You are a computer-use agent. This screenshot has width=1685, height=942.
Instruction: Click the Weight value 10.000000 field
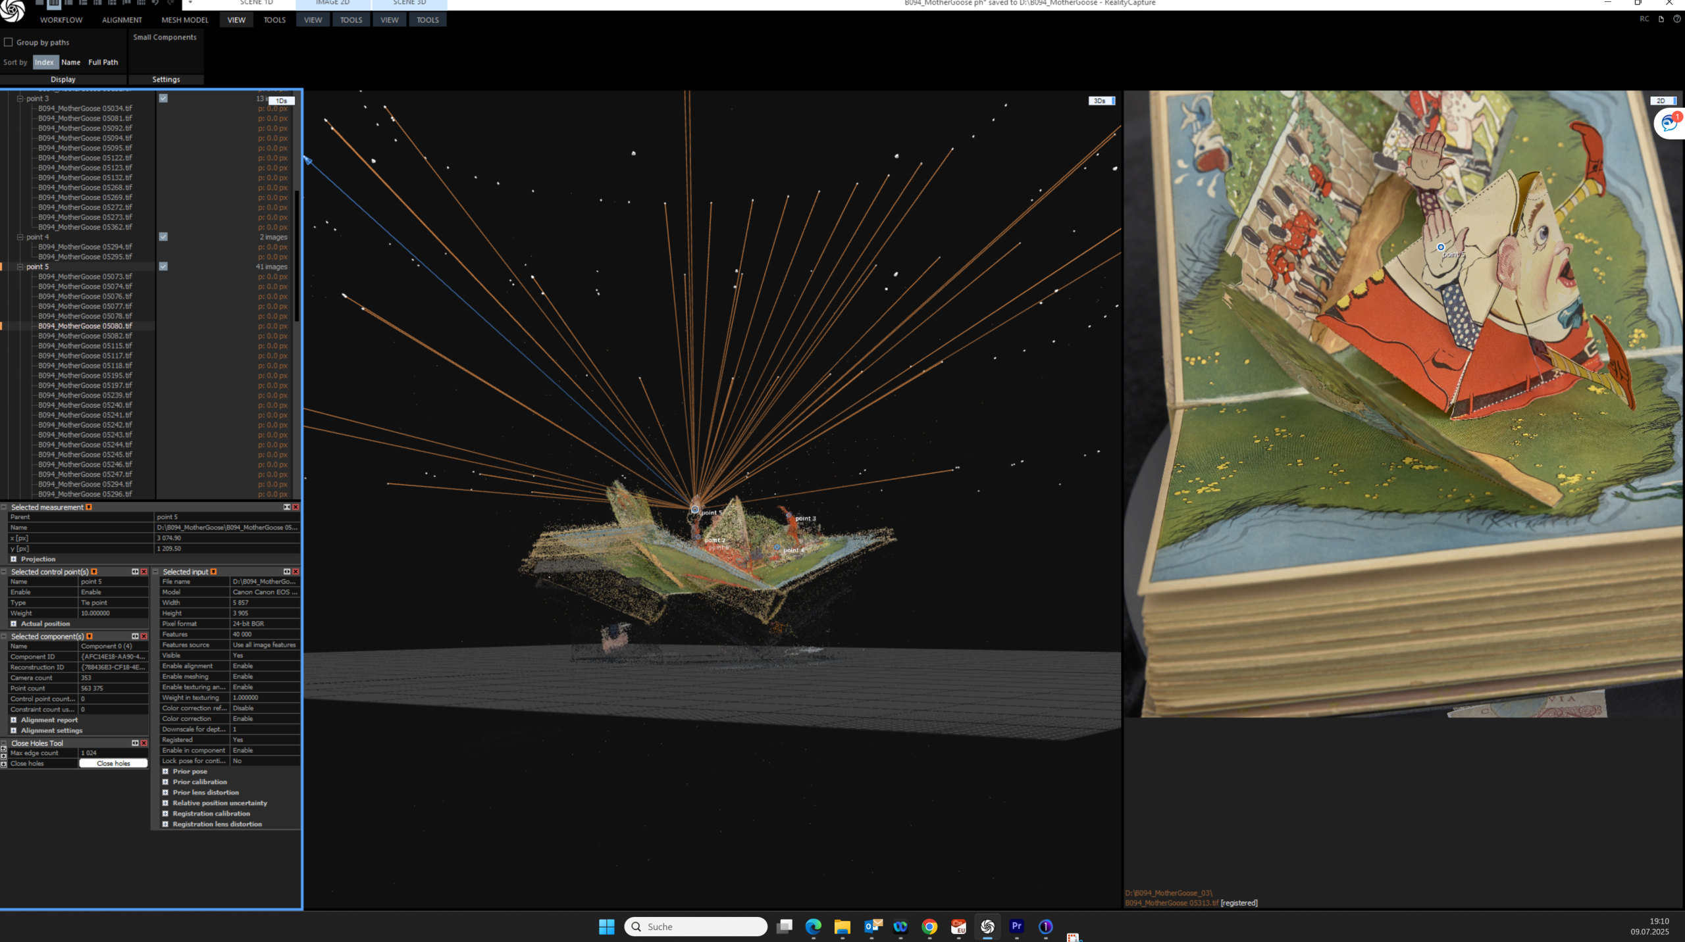coord(114,613)
